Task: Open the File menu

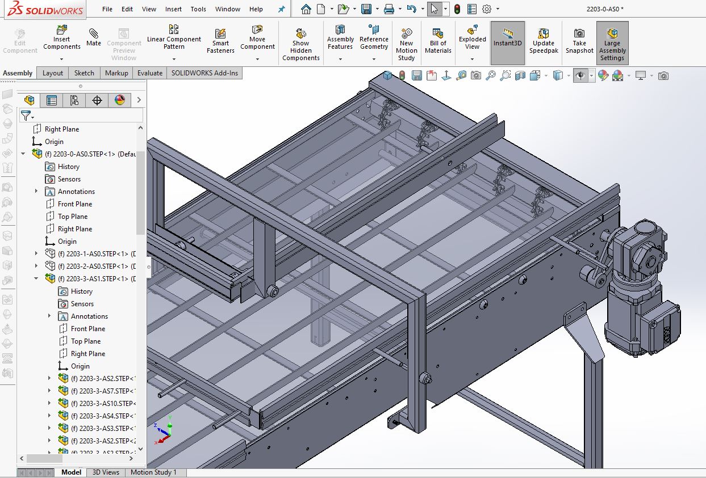Action: (107, 9)
